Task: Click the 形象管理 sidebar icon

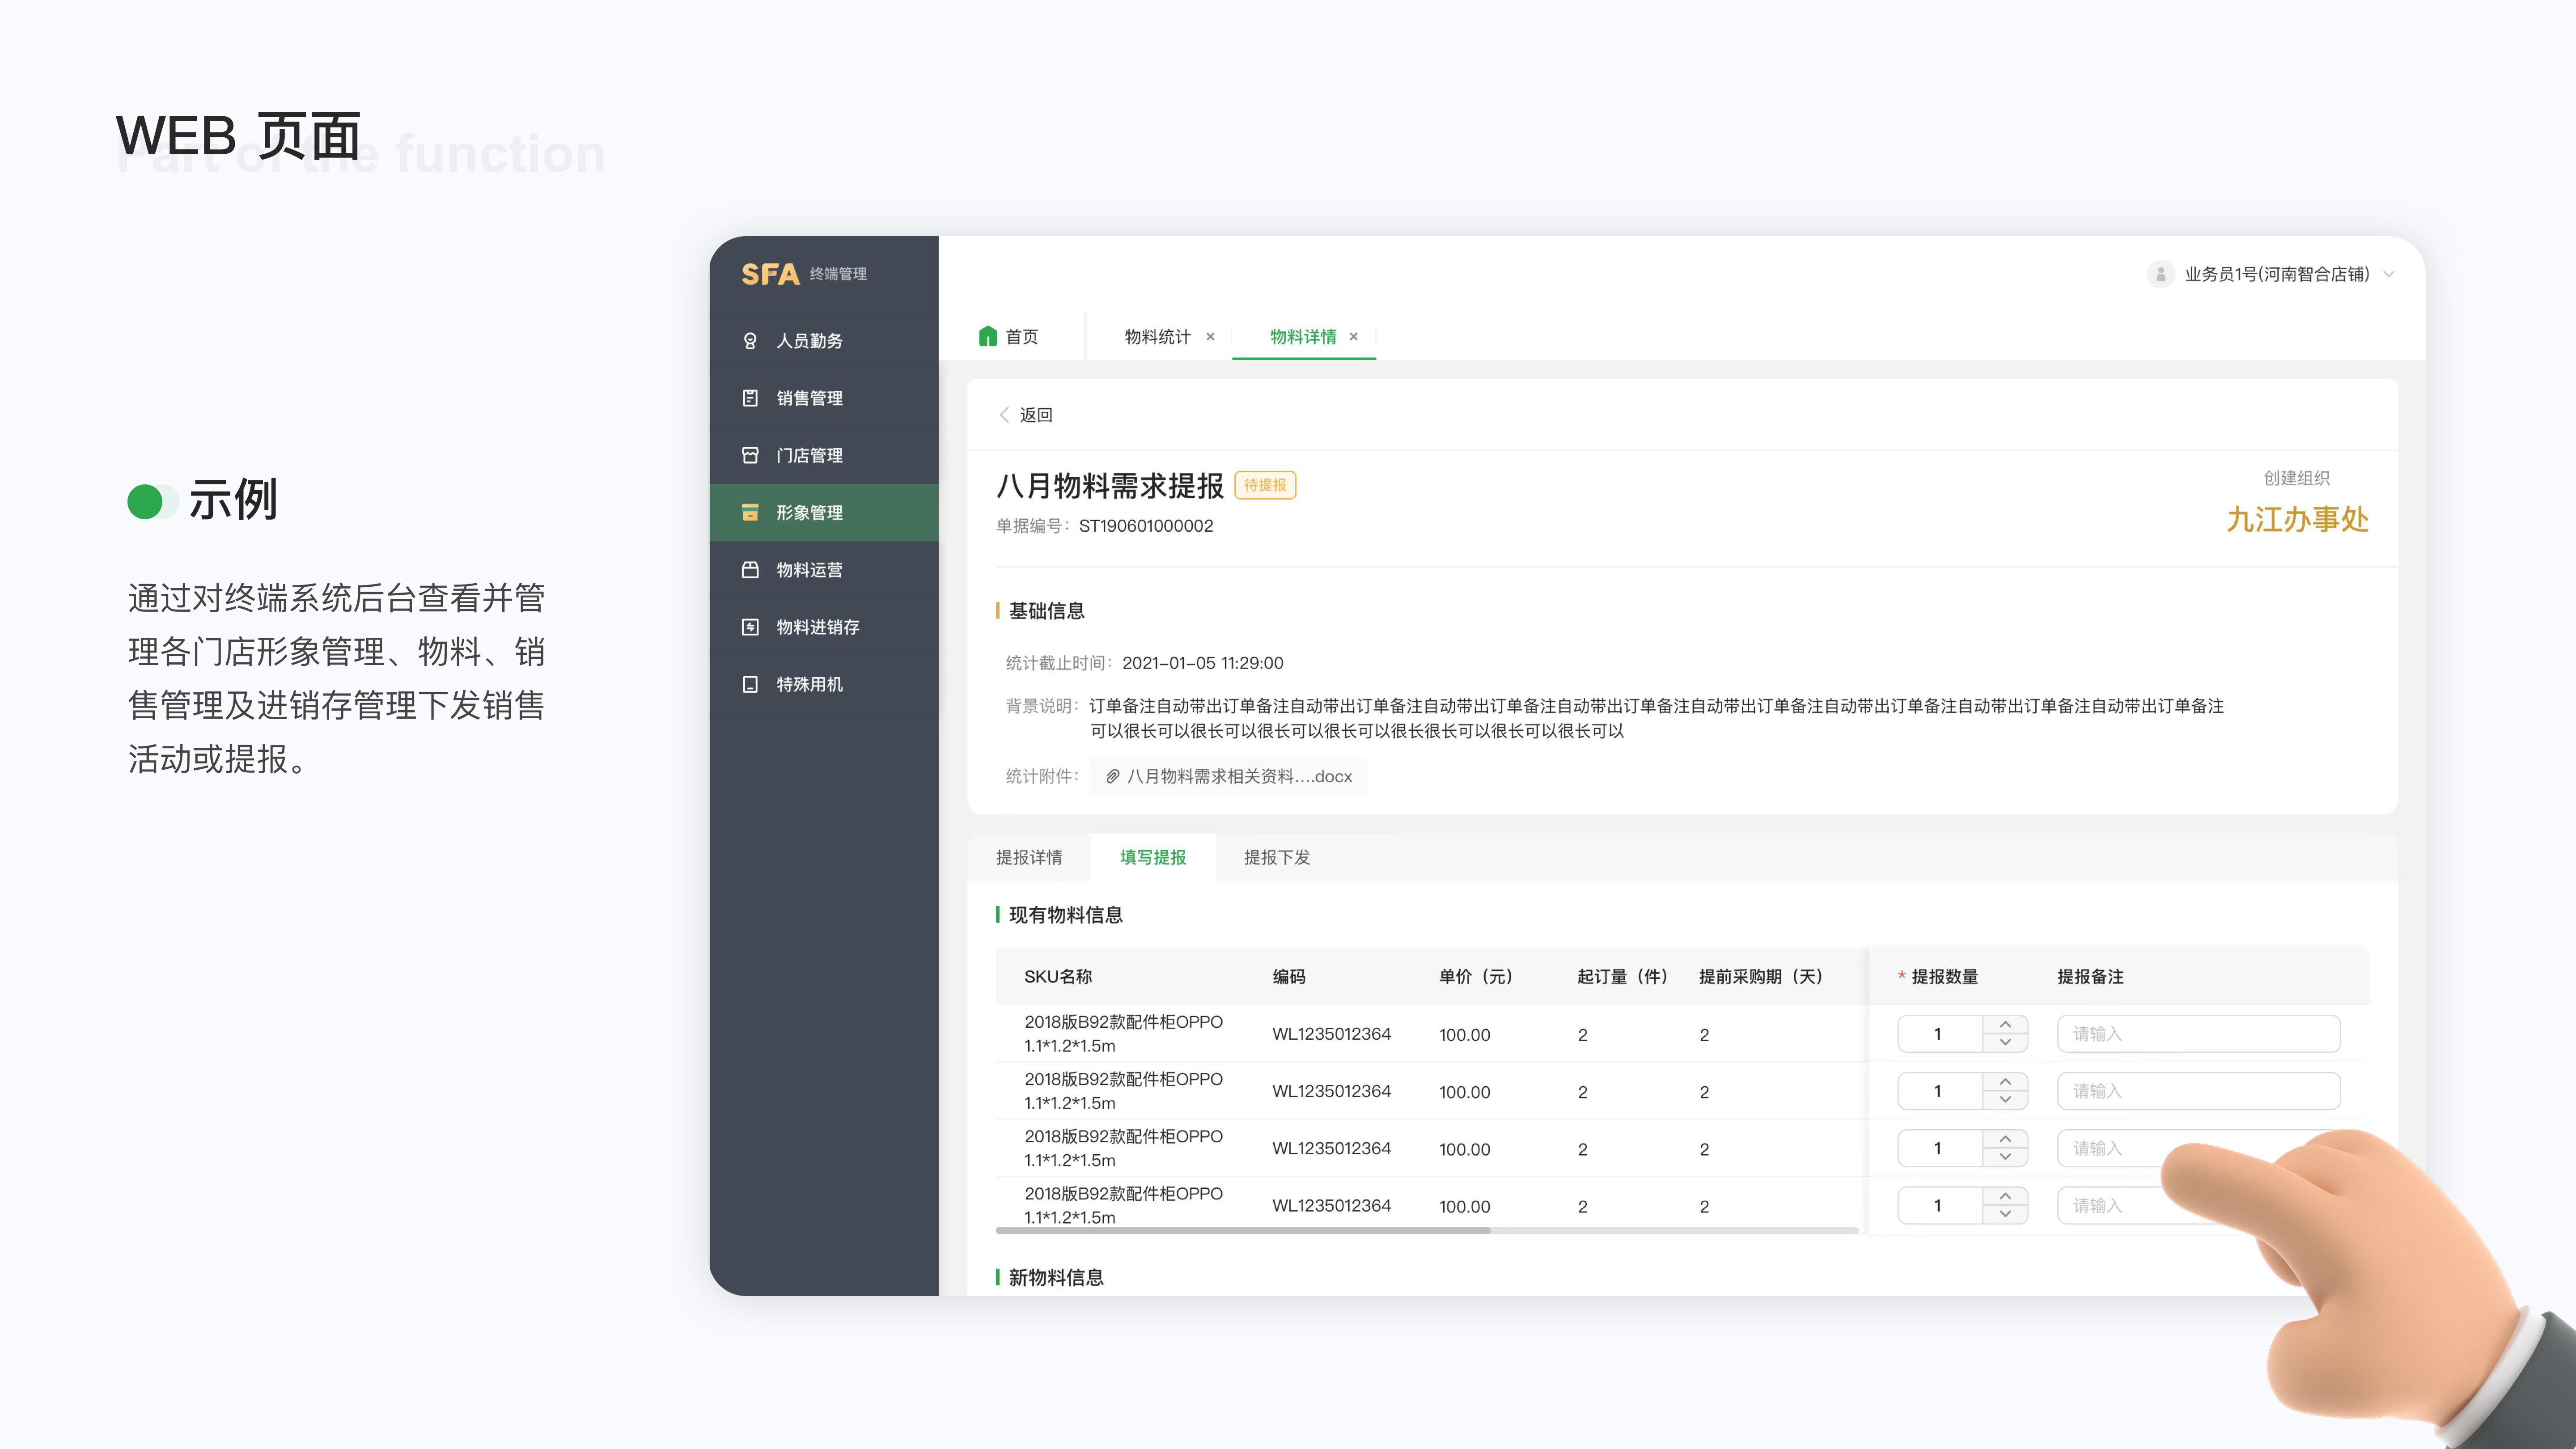Action: (x=750, y=513)
